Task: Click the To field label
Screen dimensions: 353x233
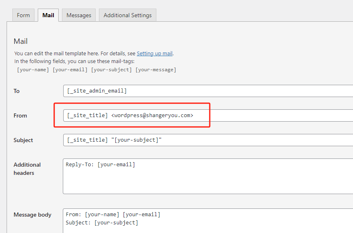Action: click(x=17, y=91)
